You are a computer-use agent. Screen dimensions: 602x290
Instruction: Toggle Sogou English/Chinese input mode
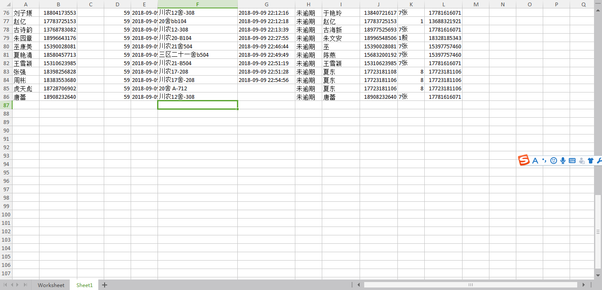535,161
